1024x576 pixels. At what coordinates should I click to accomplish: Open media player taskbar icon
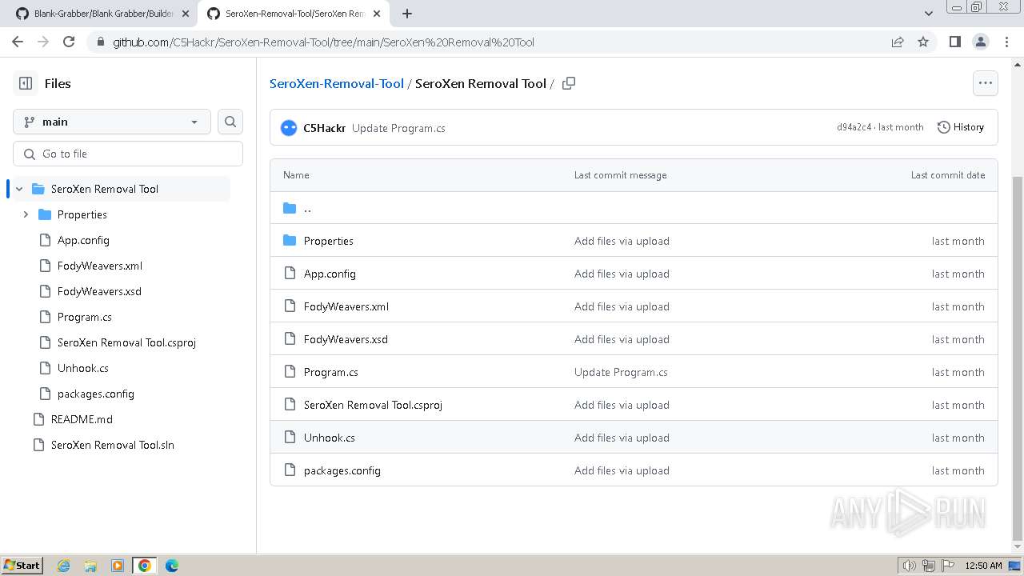pos(118,566)
